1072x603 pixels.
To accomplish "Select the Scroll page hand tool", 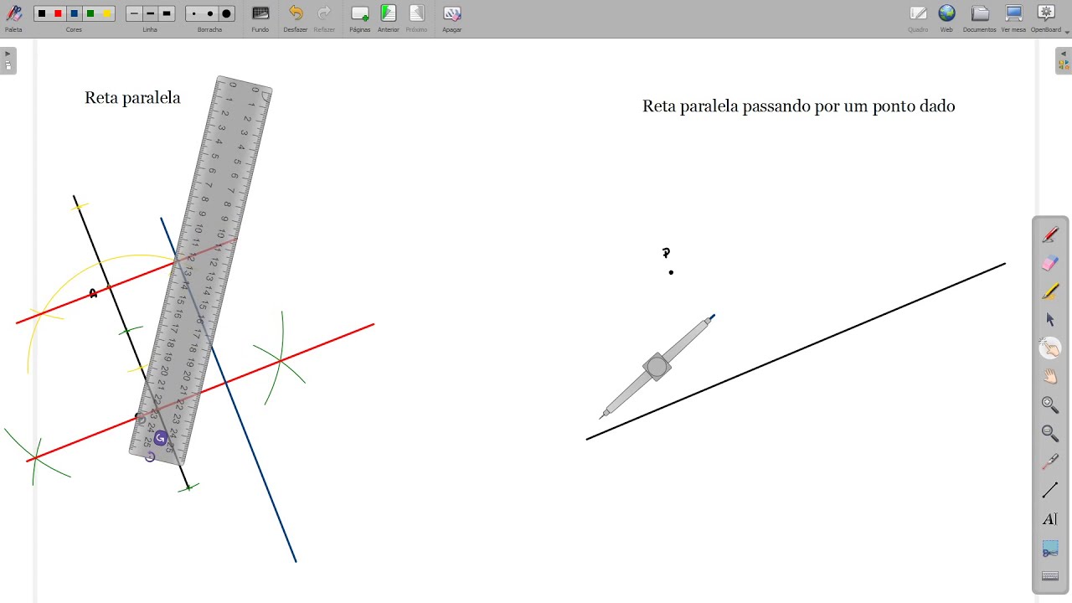I will tap(1050, 377).
